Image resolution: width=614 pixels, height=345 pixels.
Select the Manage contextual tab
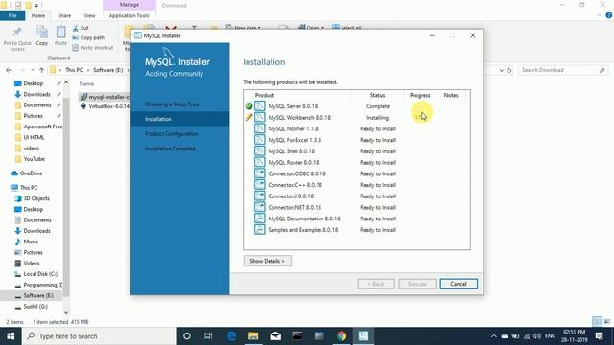tap(130, 5)
